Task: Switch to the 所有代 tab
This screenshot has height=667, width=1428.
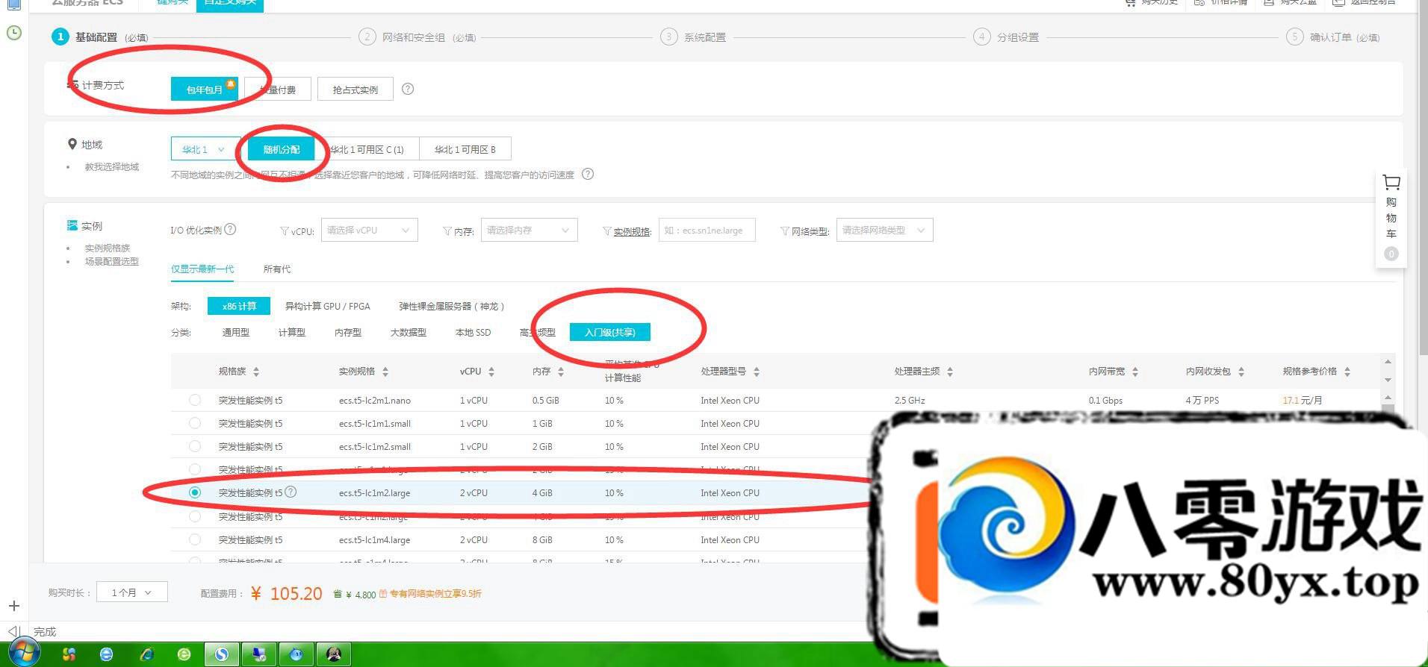Action: click(276, 269)
